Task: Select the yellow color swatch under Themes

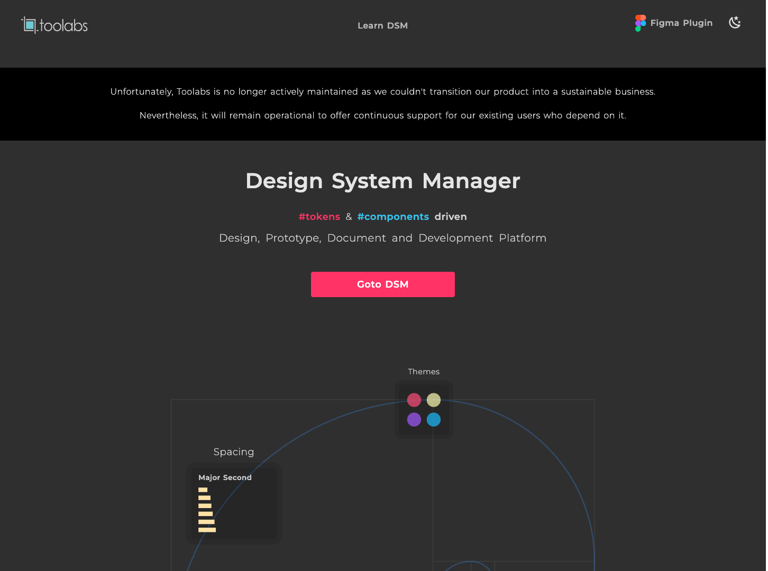Action: click(433, 400)
